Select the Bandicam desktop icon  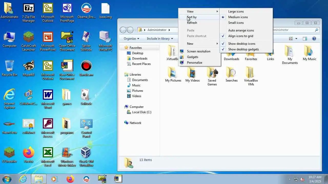(x=86, y=68)
